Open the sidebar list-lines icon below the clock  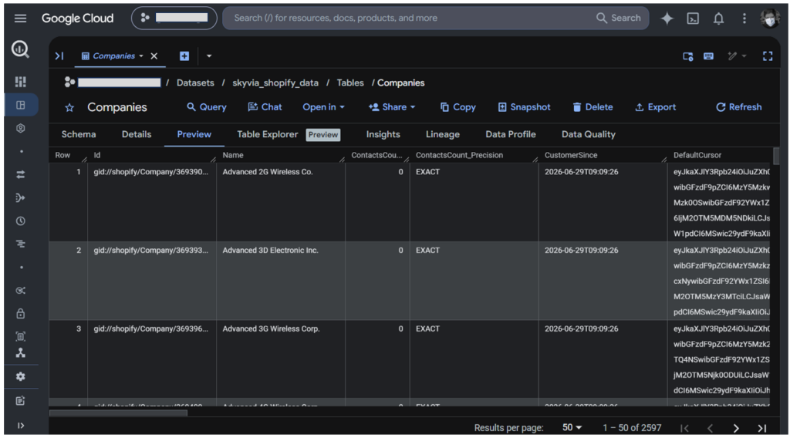coord(21,244)
